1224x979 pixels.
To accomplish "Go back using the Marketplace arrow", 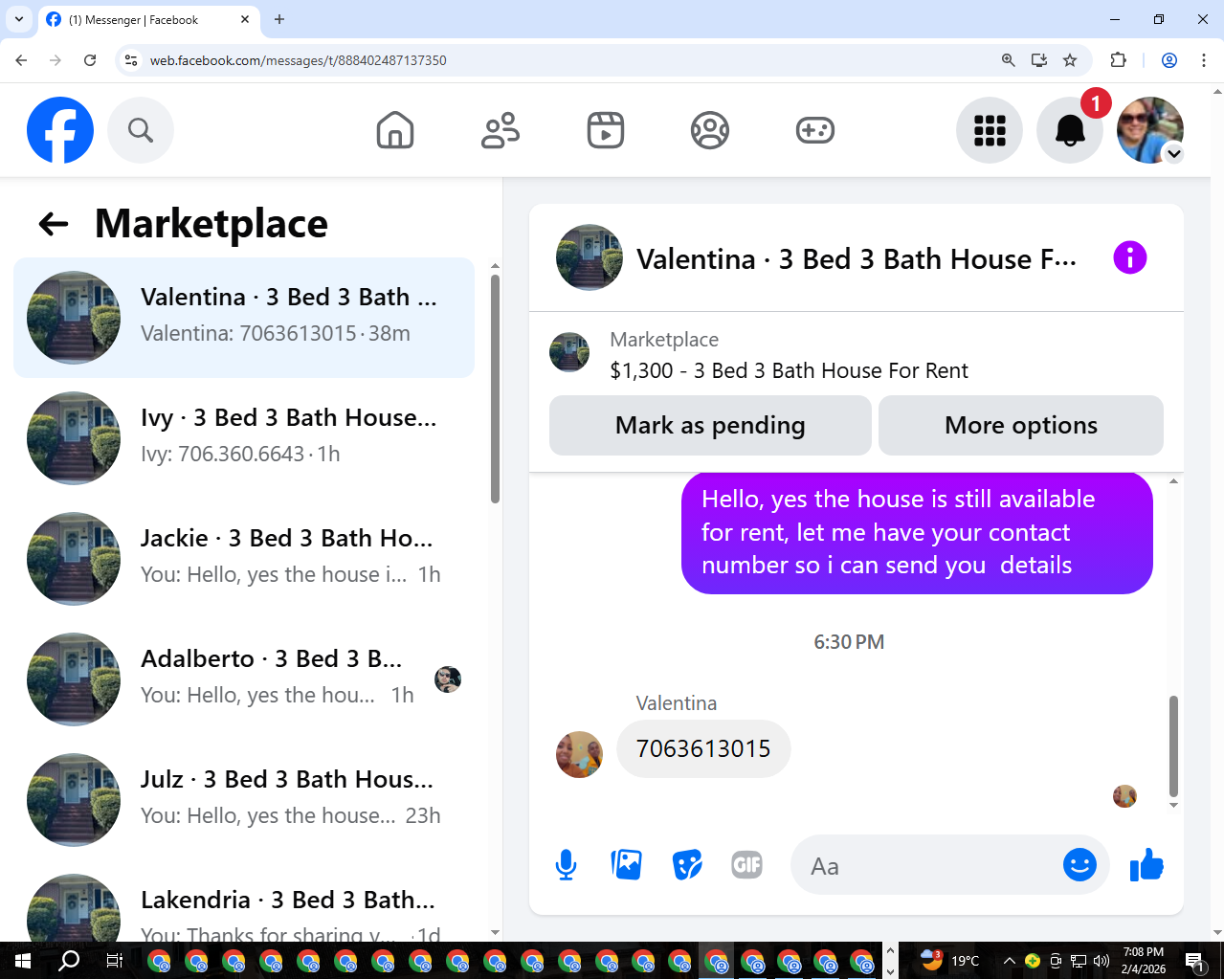I will pyautogui.click(x=54, y=224).
